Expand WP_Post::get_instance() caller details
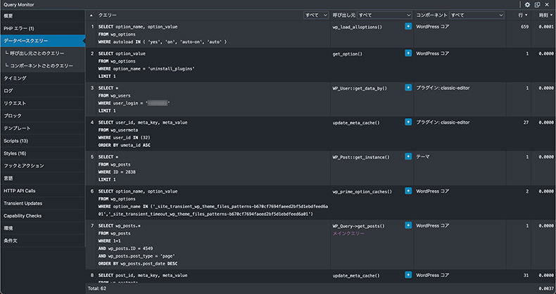This screenshot has width=556, height=294. pyautogui.click(x=408, y=157)
